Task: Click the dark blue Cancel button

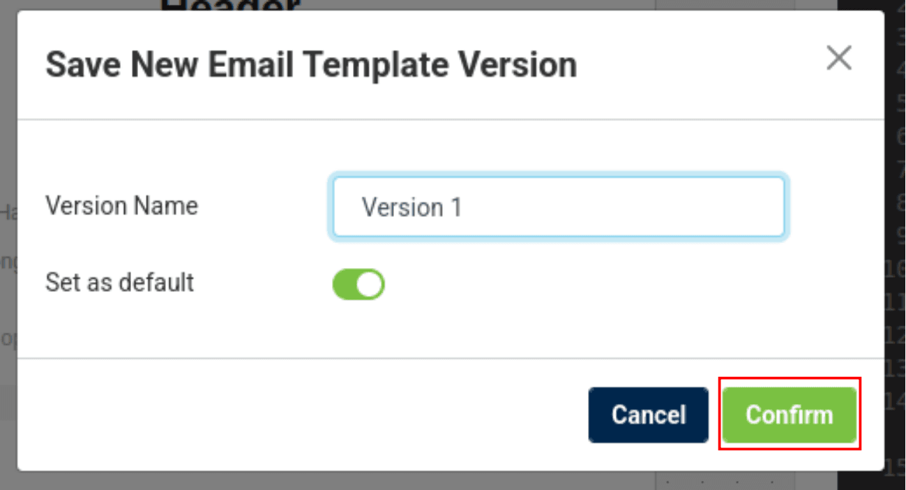Action: coord(649,415)
